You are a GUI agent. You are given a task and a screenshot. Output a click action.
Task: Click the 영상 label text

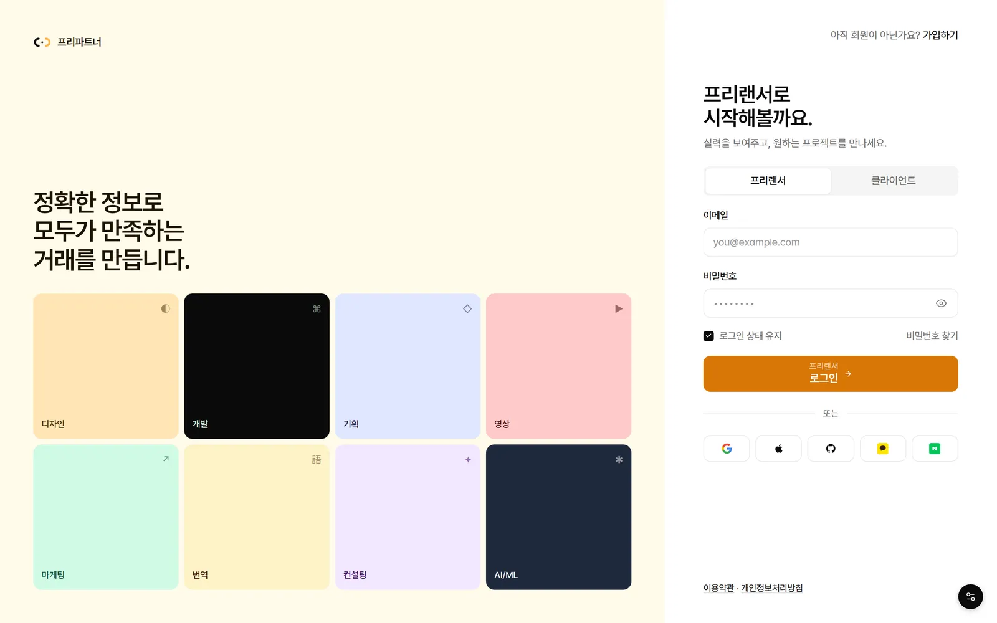(502, 424)
